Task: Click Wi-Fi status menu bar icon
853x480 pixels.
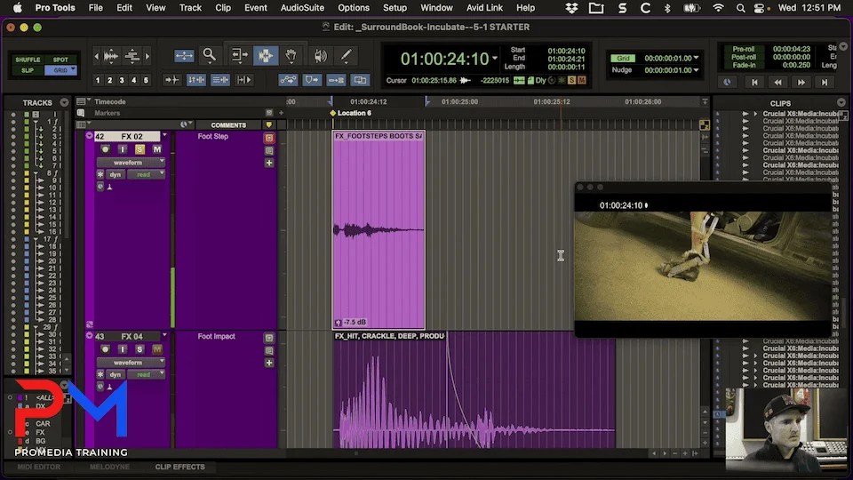Action: (x=719, y=8)
